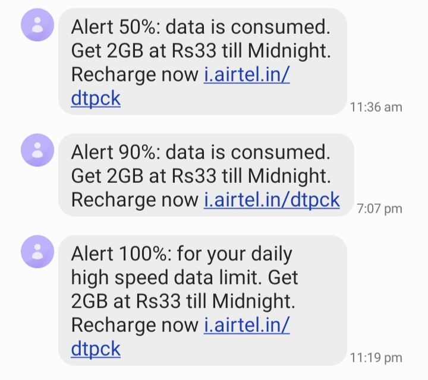Open the airtel link in the 50% alert
428x380 pixels.
247,75
